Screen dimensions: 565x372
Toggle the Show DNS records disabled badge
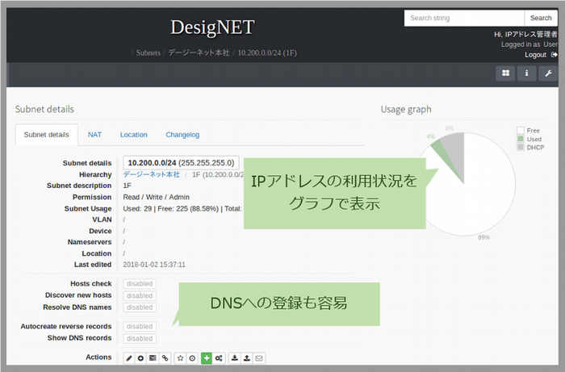point(139,338)
